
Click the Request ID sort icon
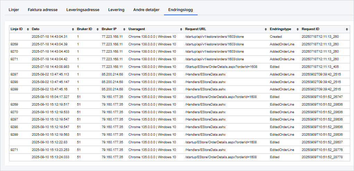pyautogui.click(x=347, y=29)
